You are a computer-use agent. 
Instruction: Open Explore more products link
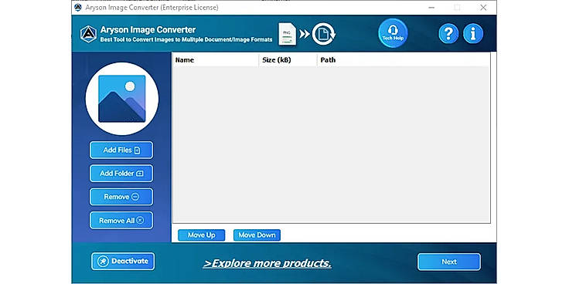pyautogui.click(x=267, y=263)
